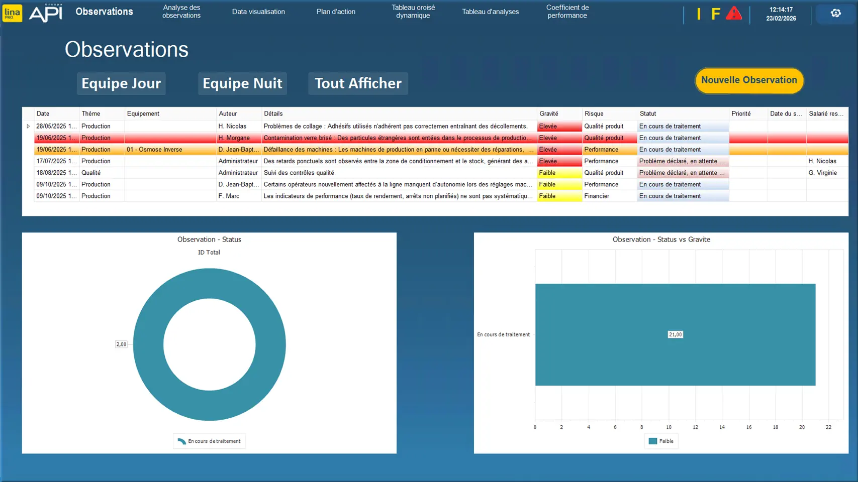858x482 pixels.
Task: Click the yellow 'F' indicator icon
Action: pyautogui.click(x=715, y=14)
